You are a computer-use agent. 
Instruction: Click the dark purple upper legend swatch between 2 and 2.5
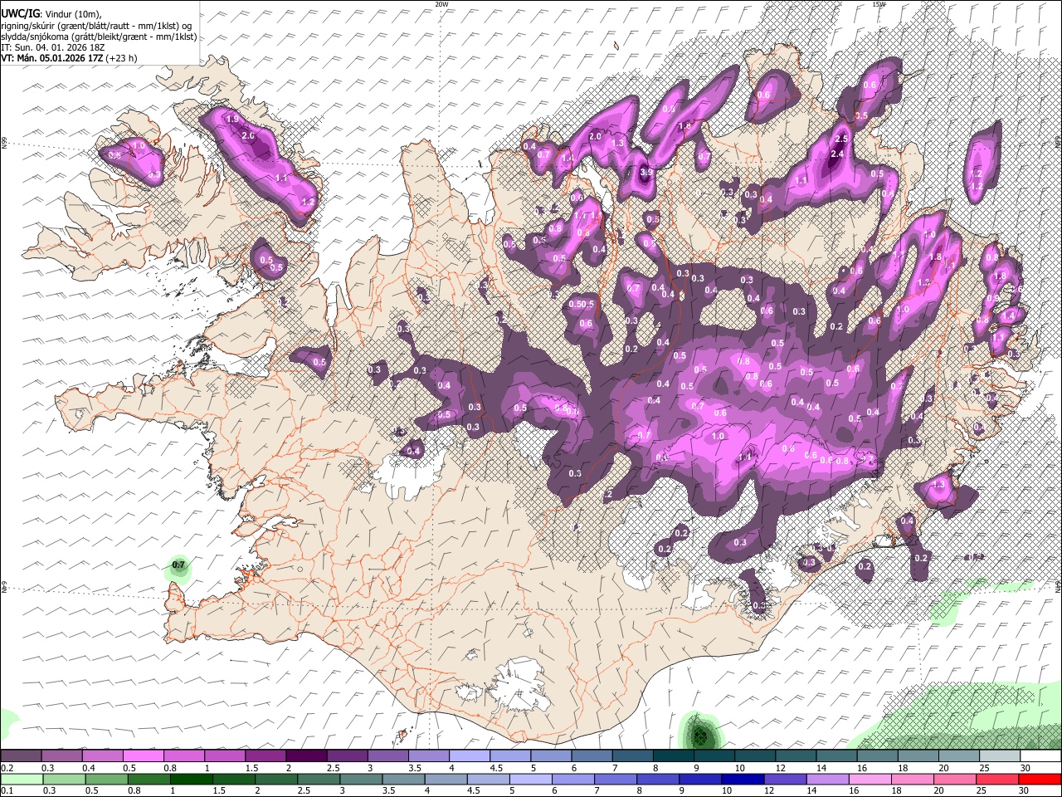tap(306, 756)
